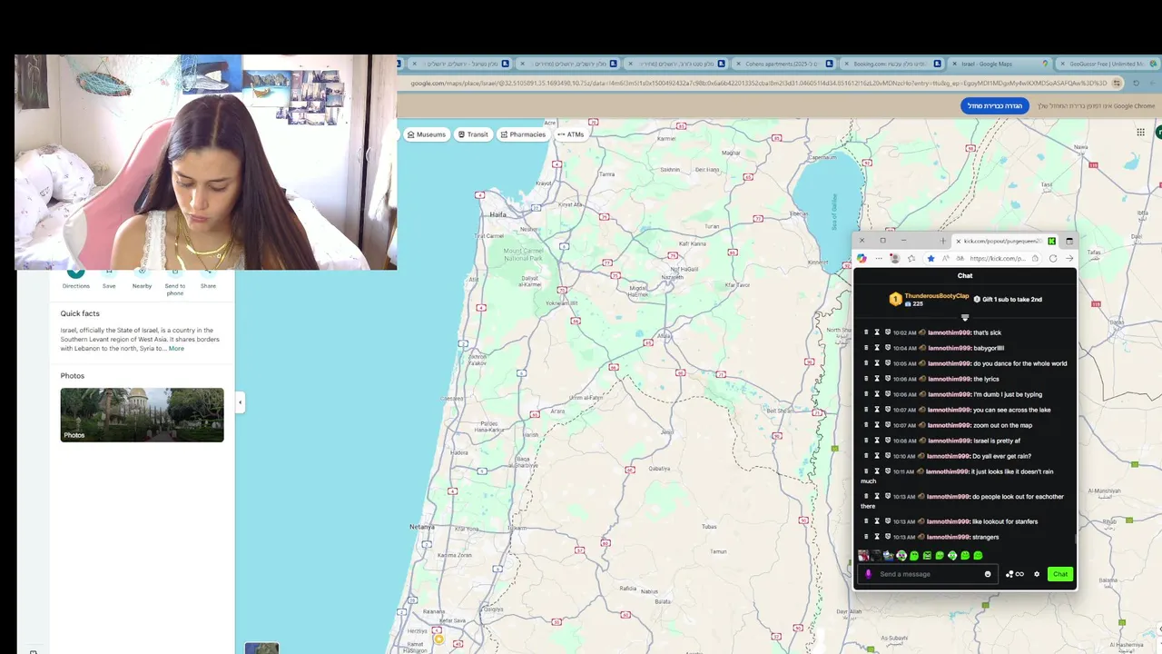The height and width of the screenshot is (654, 1162).
Task: Open new tab in Kick window
Action: coord(943,241)
